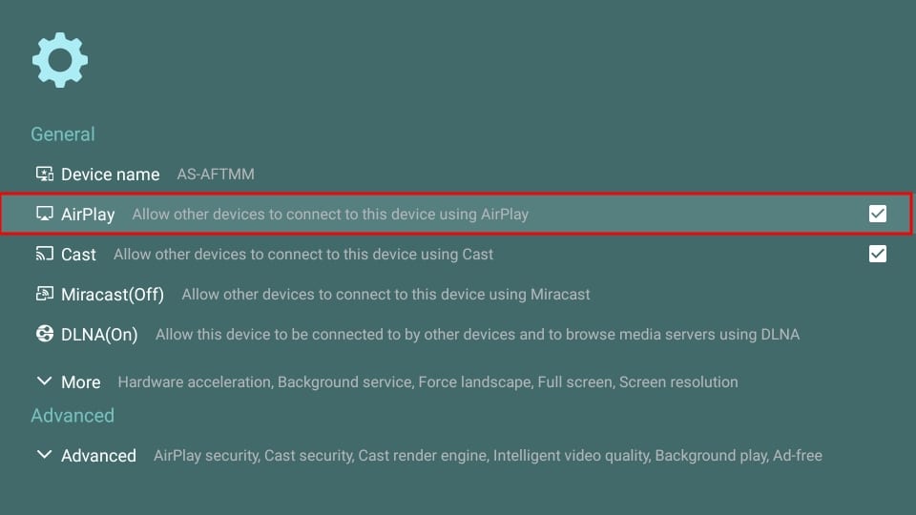Click the Miracast icon

[44, 294]
